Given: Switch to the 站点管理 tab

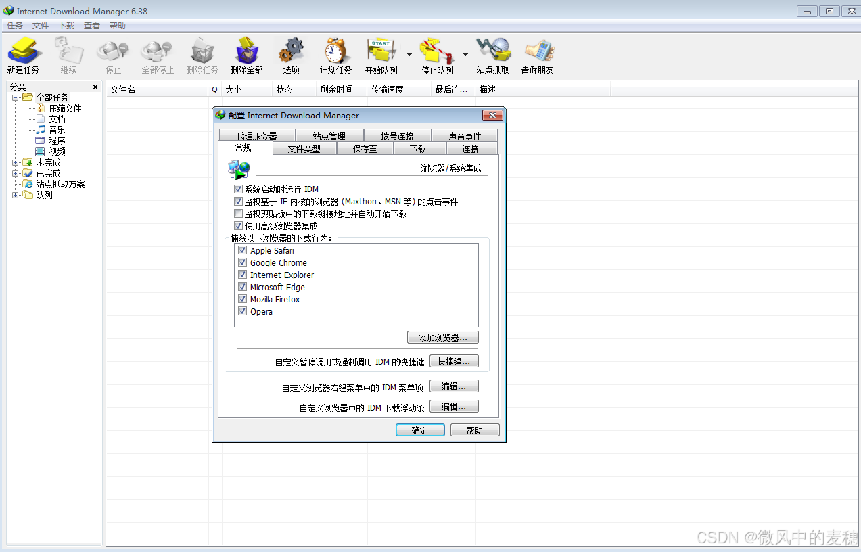Looking at the screenshot, I should [329, 135].
